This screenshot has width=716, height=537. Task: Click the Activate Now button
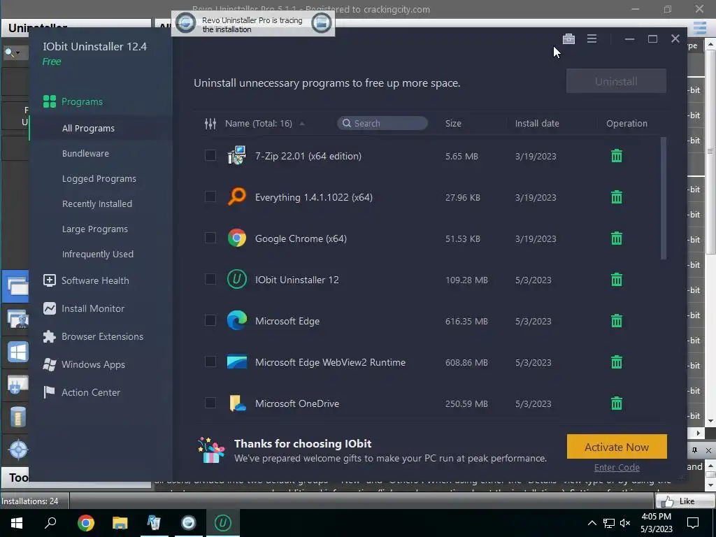point(617,447)
